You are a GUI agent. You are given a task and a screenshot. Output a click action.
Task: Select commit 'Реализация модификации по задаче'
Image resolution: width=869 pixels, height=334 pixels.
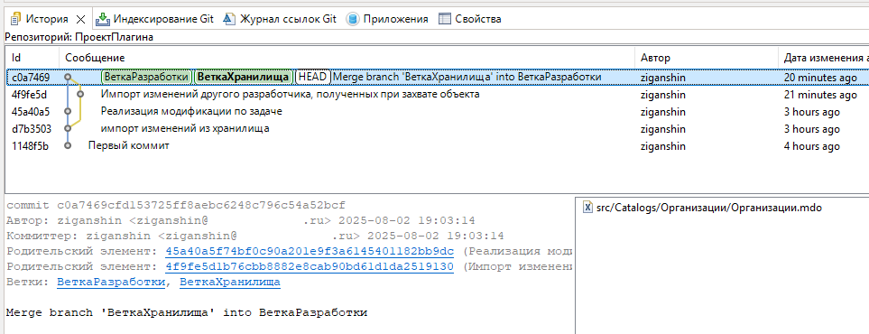pyautogui.click(x=191, y=112)
